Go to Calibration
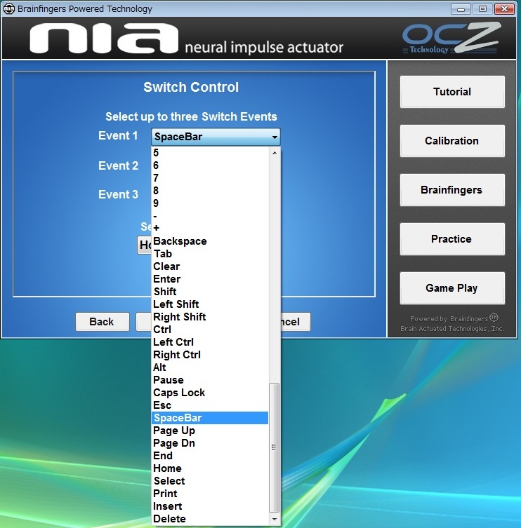The height and width of the screenshot is (528, 521). (452, 141)
